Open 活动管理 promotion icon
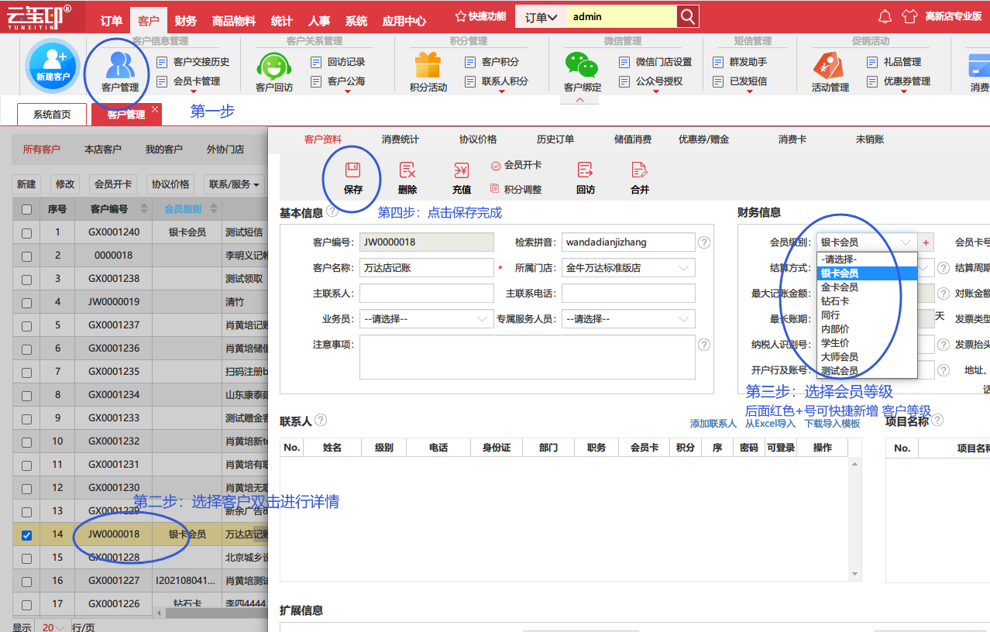The height and width of the screenshot is (632, 990). [830, 72]
